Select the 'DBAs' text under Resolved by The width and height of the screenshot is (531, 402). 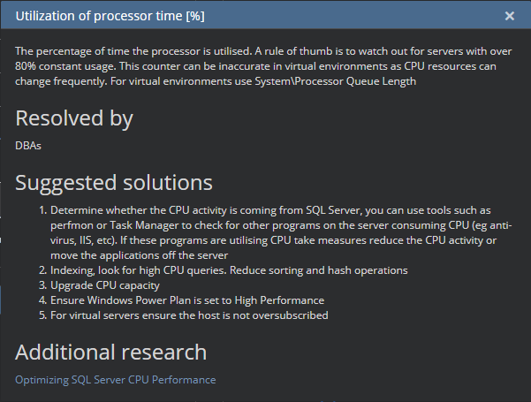click(28, 145)
